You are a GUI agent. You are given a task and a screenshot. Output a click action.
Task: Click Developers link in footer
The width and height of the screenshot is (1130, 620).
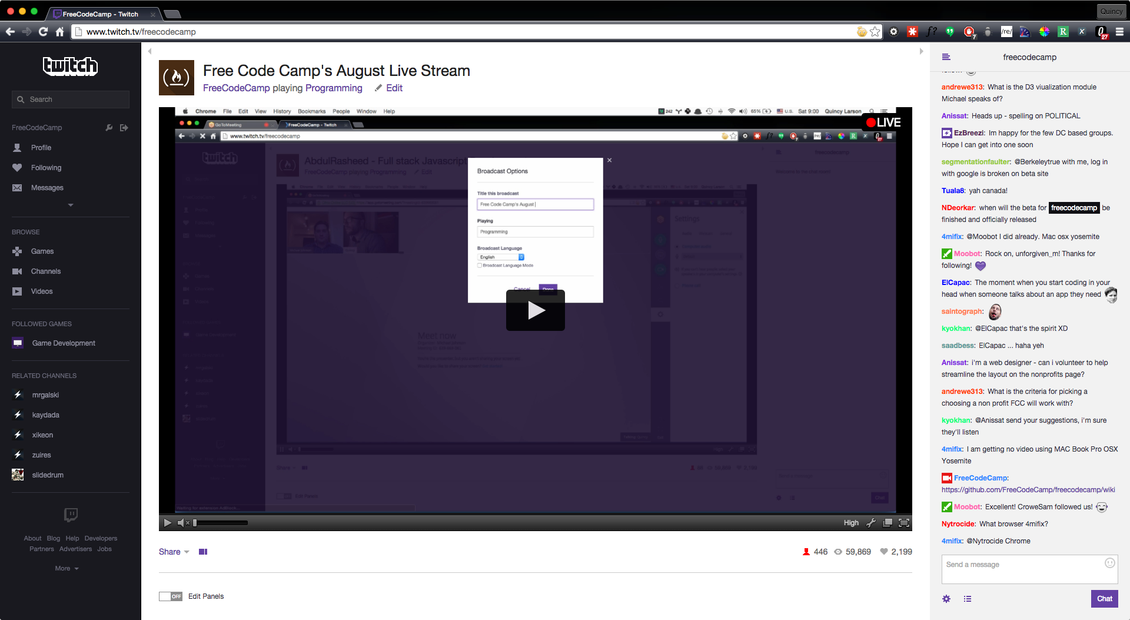point(101,539)
